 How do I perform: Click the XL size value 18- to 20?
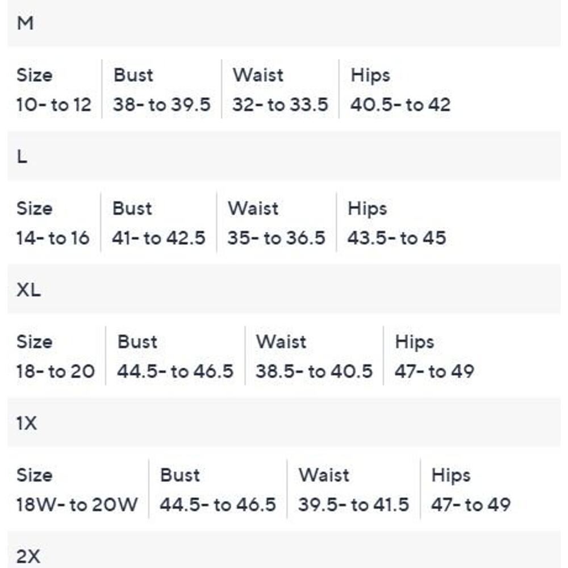[x=56, y=371]
